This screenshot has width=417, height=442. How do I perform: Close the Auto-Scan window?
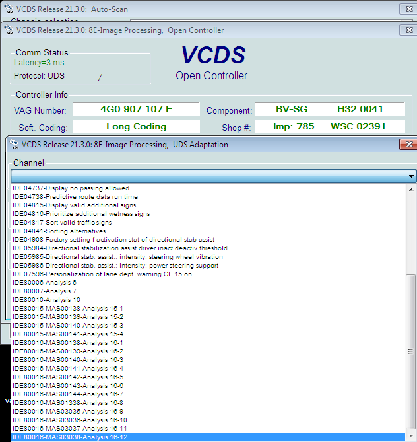(x=408, y=9)
